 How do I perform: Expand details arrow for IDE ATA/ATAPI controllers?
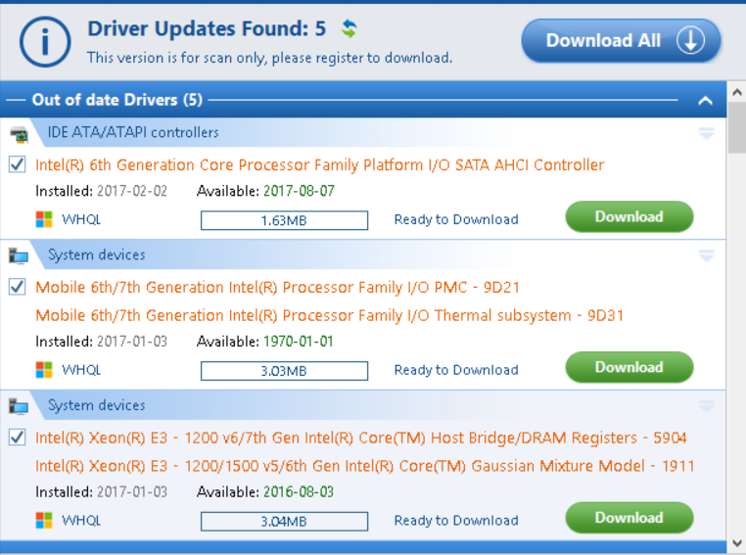(707, 133)
